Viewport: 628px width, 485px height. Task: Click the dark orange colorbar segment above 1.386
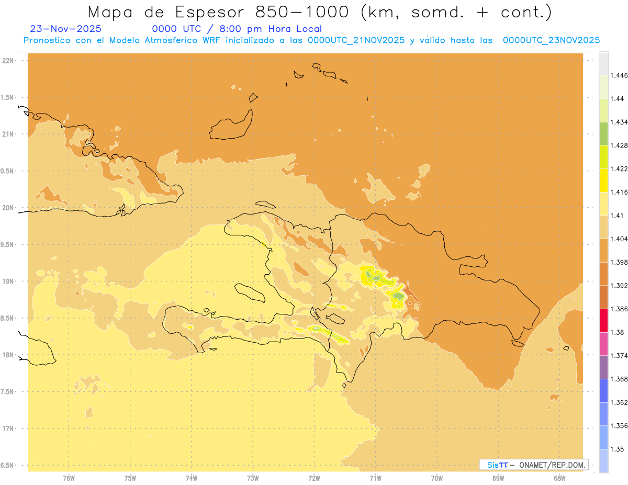603,297
